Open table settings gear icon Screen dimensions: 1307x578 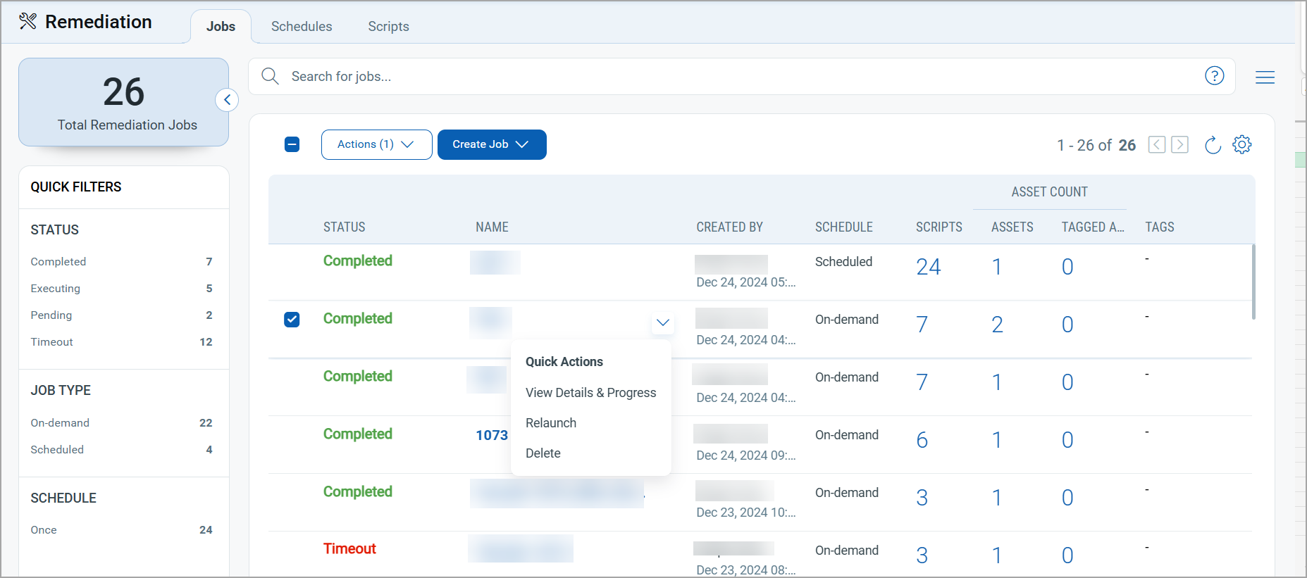pyautogui.click(x=1242, y=144)
